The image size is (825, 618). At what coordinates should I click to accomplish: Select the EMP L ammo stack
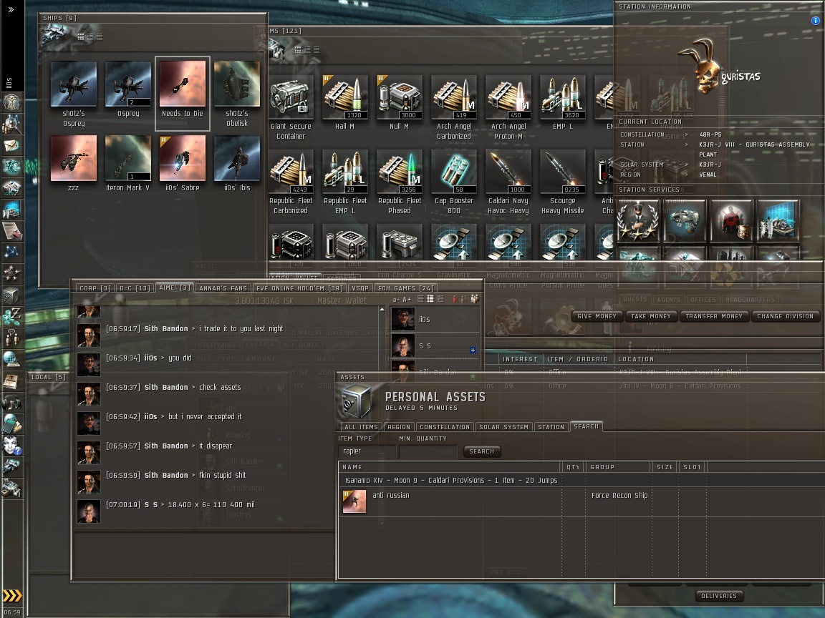(x=563, y=104)
